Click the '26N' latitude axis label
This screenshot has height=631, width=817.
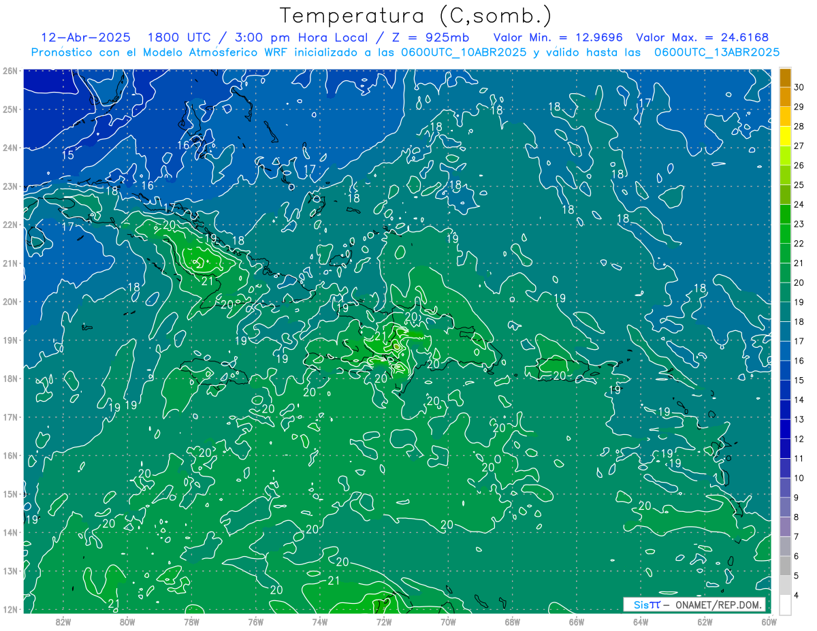[x=10, y=71]
